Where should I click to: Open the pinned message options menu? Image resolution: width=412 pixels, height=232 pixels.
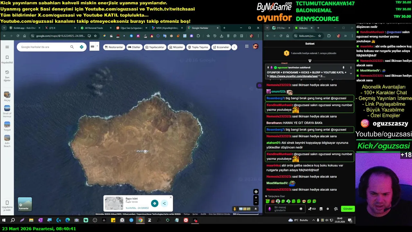(351, 68)
